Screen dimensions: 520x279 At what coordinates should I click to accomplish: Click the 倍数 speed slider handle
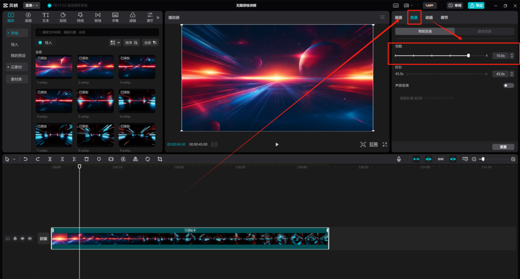click(x=468, y=56)
